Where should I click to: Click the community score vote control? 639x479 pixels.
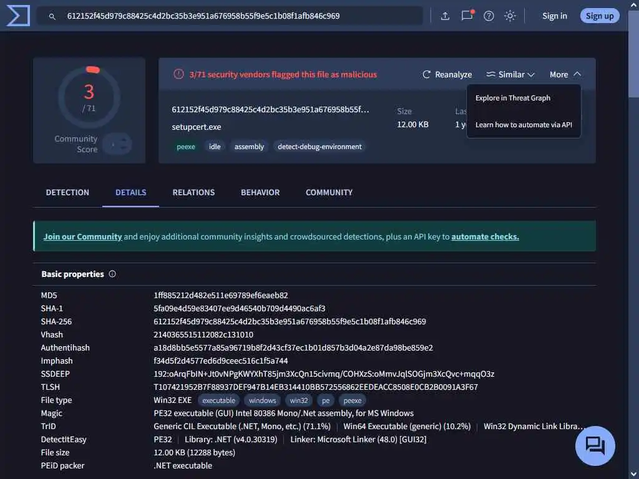point(117,144)
